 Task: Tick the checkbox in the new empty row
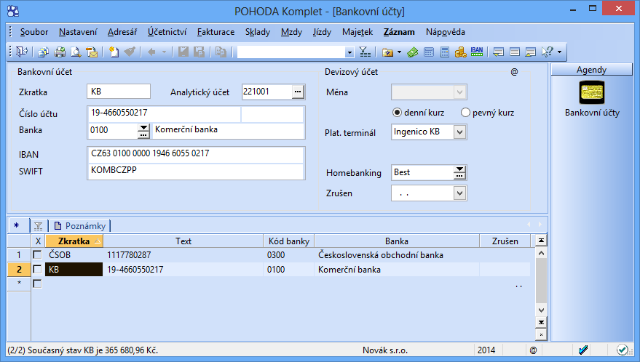click(x=37, y=283)
